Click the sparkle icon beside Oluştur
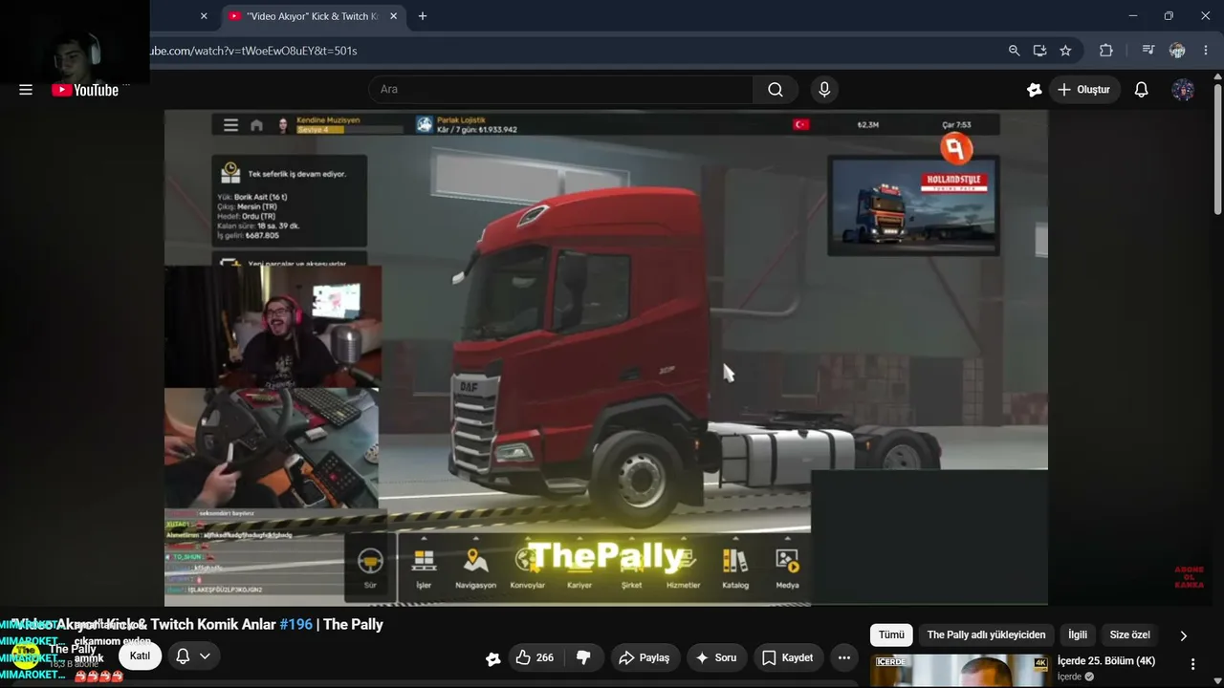The image size is (1224, 688). (1034, 90)
